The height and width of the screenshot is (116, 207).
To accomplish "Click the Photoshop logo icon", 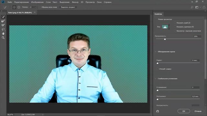I will coord(3,2).
